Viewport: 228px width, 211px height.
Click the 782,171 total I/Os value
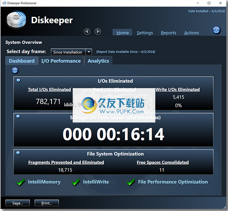coord(48,102)
